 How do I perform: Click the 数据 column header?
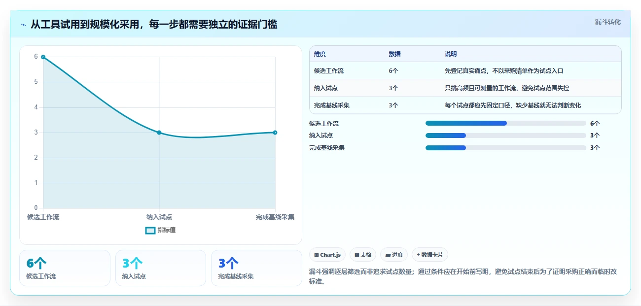[x=394, y=54]
